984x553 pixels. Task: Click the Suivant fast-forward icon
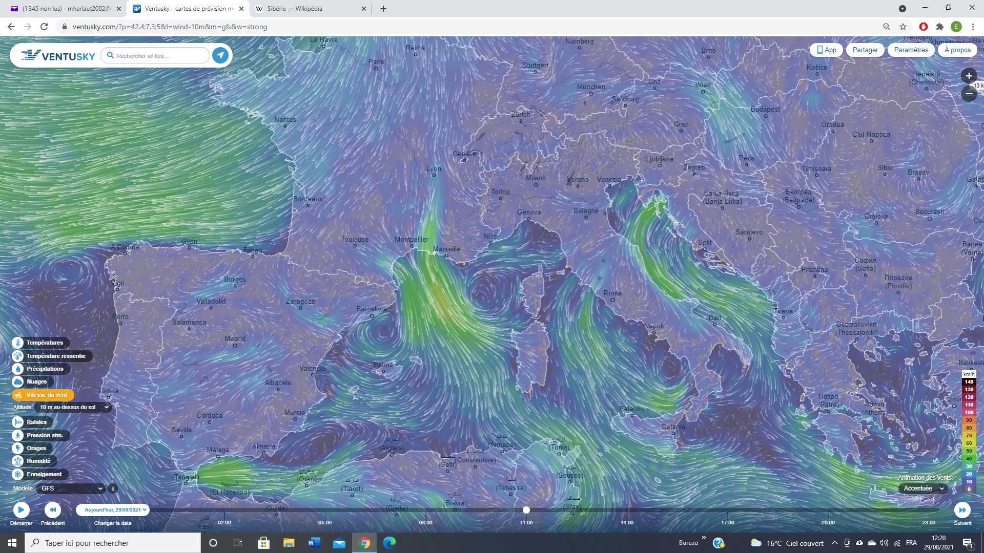[962, 510]
